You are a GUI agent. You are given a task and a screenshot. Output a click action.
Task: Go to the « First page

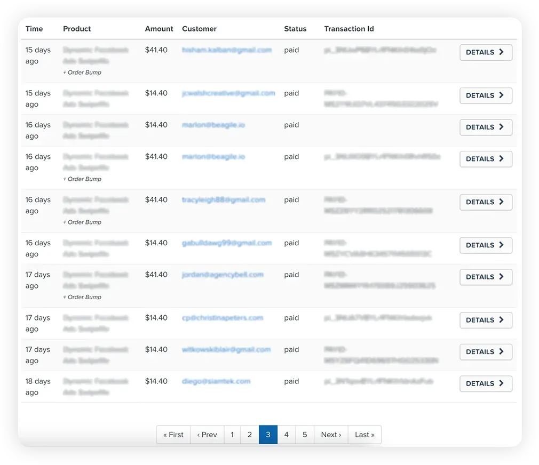[x=173, y=435]
